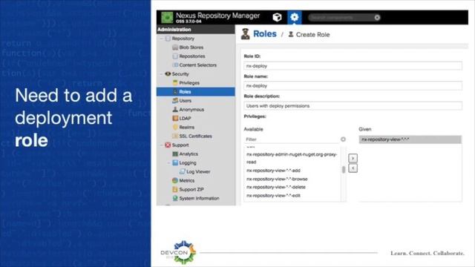
Task: Select nx-repository-view-*-*-browse privilege
Action: tap(277, 179)
